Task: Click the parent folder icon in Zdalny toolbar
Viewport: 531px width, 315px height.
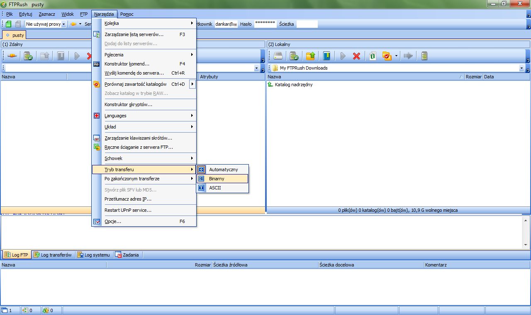Action: 44,56
